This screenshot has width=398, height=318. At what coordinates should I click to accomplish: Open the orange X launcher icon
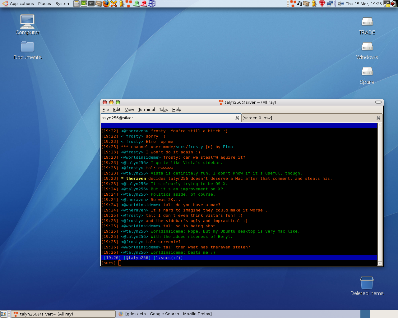pyautogui.click(x=114, y=4)
